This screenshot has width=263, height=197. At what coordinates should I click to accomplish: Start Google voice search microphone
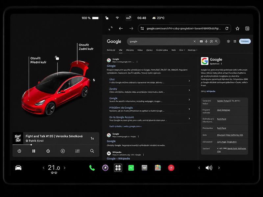click(x=206, y=41)
